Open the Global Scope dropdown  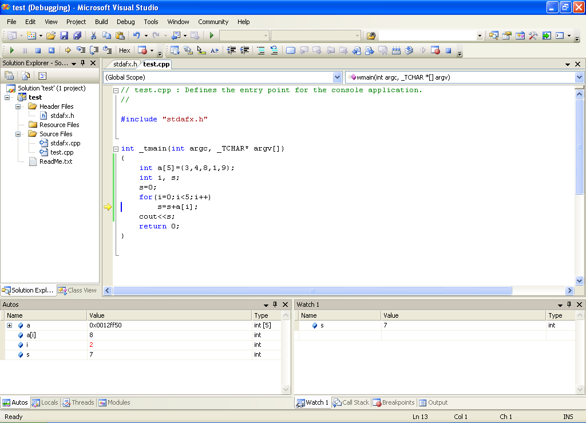(337, 77)
